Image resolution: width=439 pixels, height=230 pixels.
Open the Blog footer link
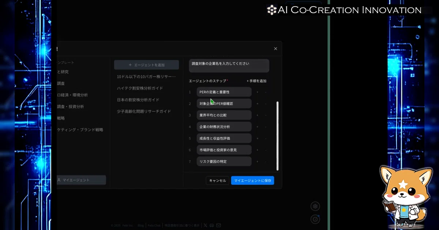[x=141, y=225]
